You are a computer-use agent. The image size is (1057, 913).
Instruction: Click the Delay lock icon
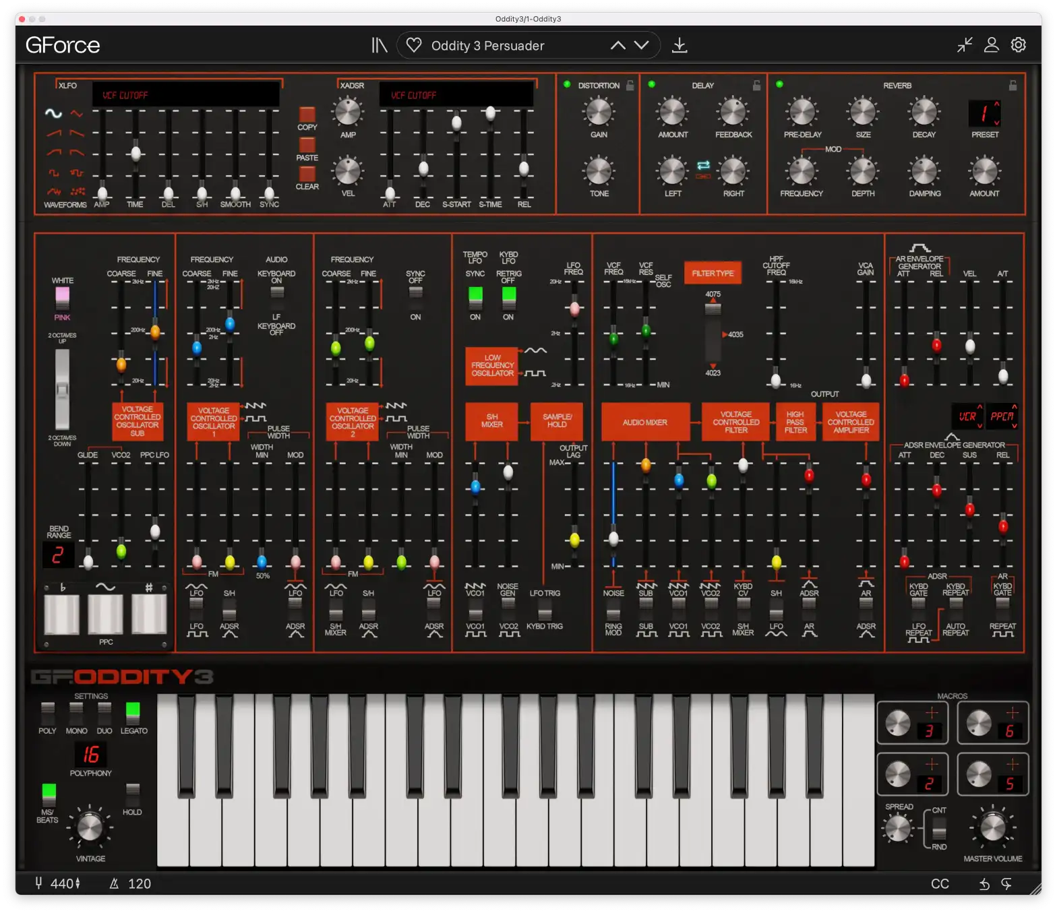coord(757,86)
